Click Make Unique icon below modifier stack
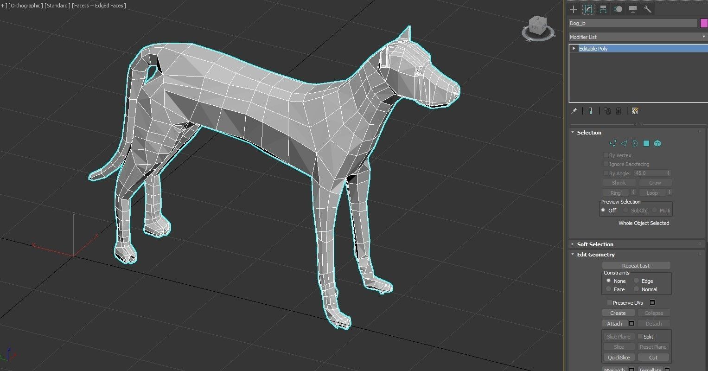 [x=607, y=111]
